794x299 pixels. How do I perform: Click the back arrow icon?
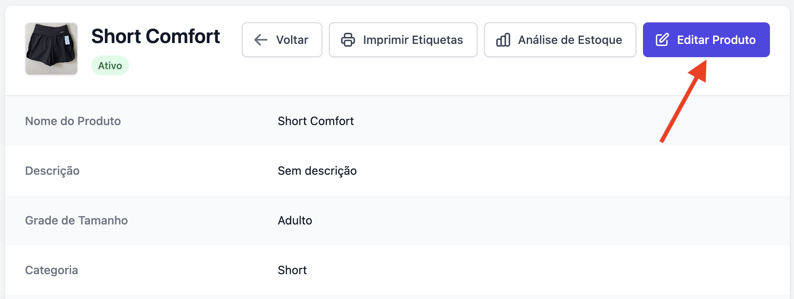(261, 40)
